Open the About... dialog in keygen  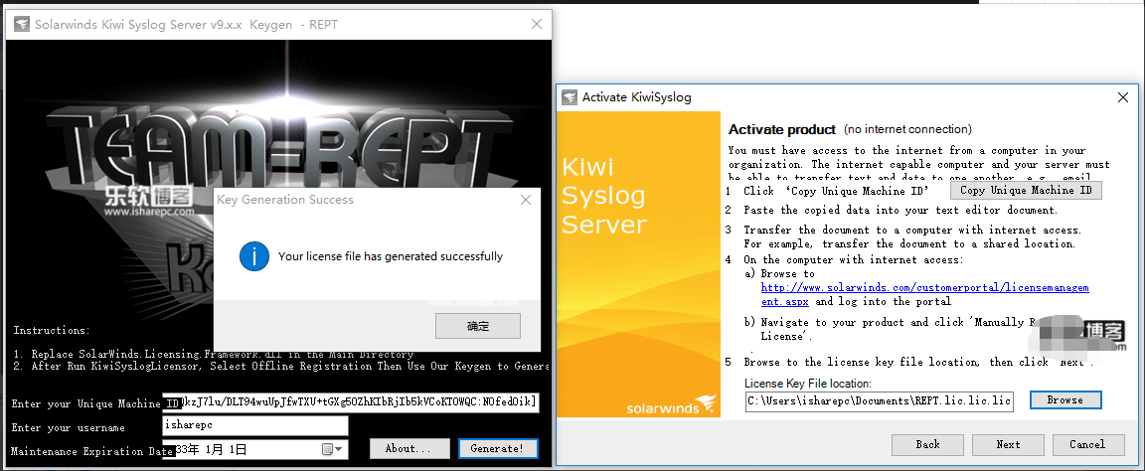click(x=409, y=448)
